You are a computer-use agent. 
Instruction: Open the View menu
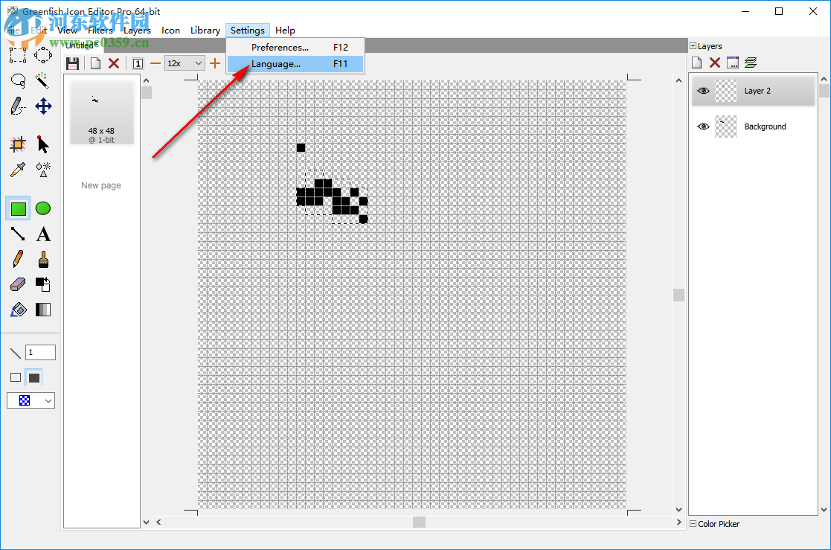[67, 31]
